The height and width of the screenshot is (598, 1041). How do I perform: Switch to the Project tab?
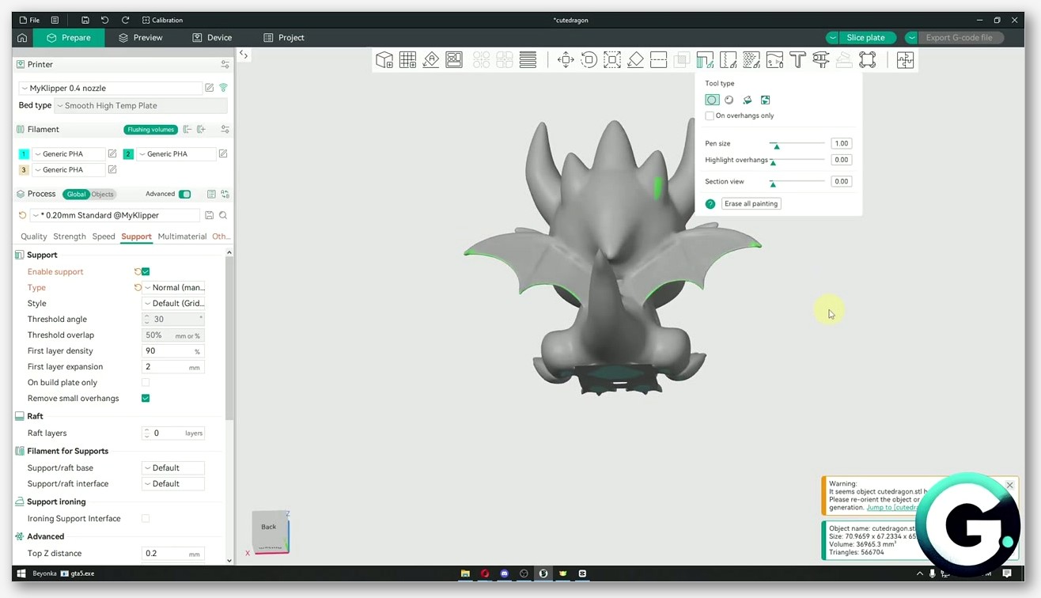point(284,38)
